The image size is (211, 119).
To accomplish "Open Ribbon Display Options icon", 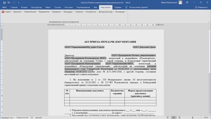I will [x=187, y=2].
